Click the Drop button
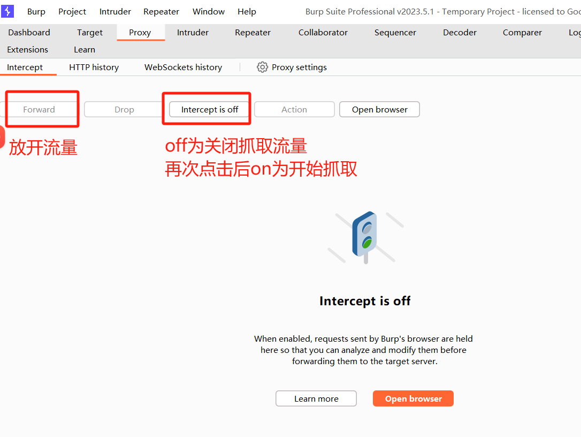 tap(124, 109)
